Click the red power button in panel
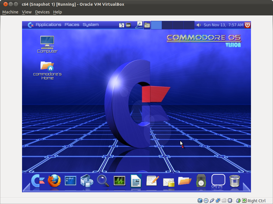The width and height of the screenshot is (273, 204). (248, 25)
